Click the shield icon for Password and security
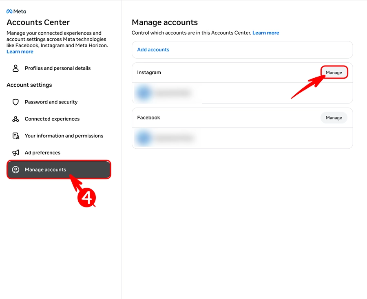The height and width of the screenshot is (299, 367). click(x=16, y=102)
